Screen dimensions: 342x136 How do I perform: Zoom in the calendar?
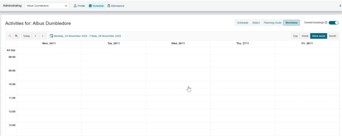[x=16, y=36]
